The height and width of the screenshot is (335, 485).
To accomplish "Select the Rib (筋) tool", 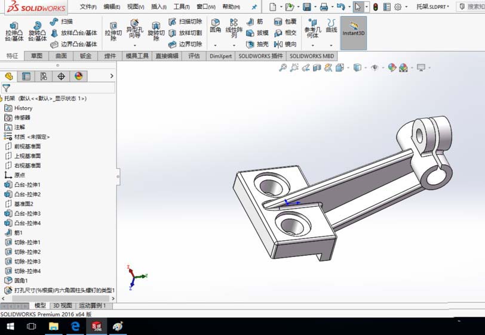I will click(x=254, y=21).
